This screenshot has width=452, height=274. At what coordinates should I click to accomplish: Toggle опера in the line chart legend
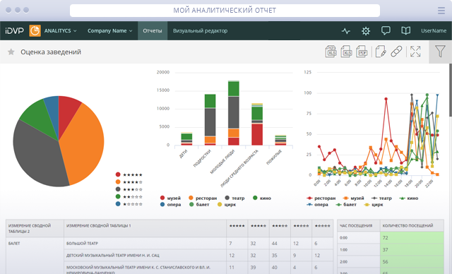coord(317,205)
